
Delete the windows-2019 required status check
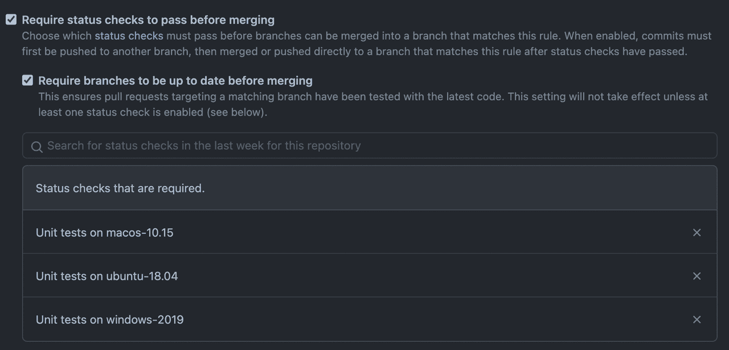(x=697, y=320)
